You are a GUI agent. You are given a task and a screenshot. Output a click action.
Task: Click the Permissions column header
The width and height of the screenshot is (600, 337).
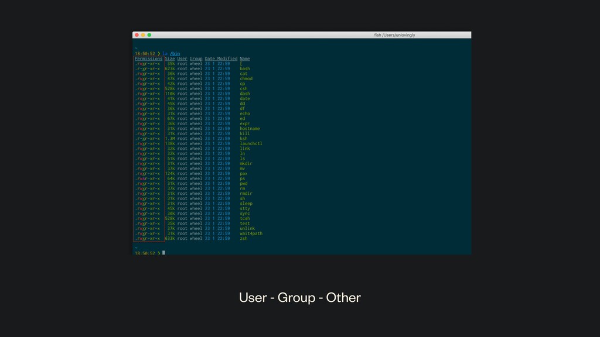148,59
